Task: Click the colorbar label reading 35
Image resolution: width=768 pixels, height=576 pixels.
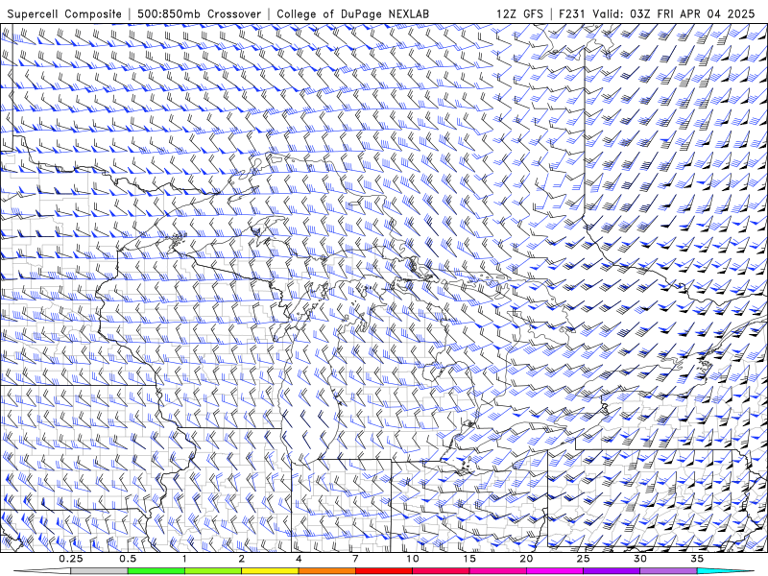Action: click(x=697, y=559)
